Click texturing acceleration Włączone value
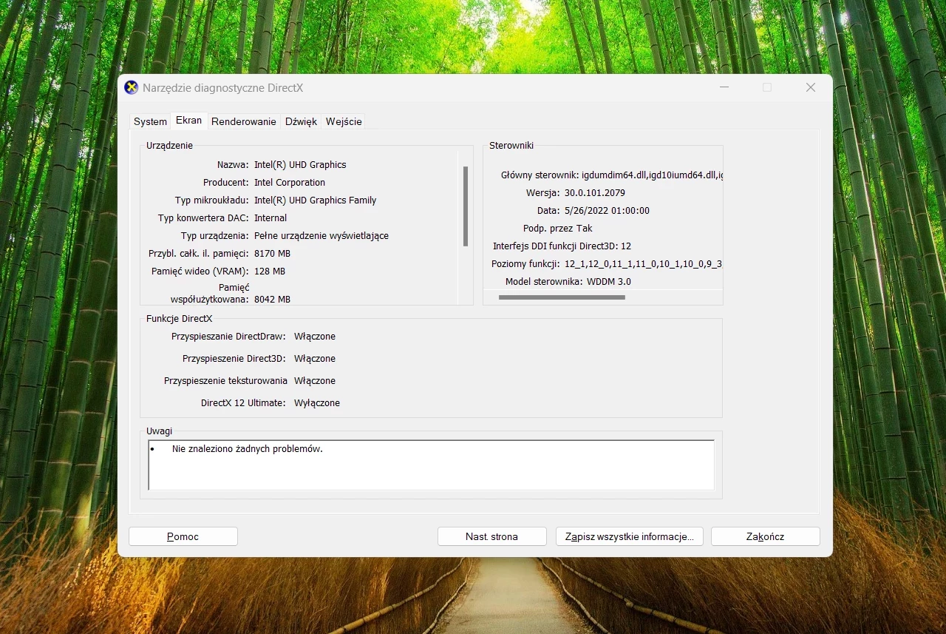The width and height of the screenshot is (946, 634). (x=315, y=381)
